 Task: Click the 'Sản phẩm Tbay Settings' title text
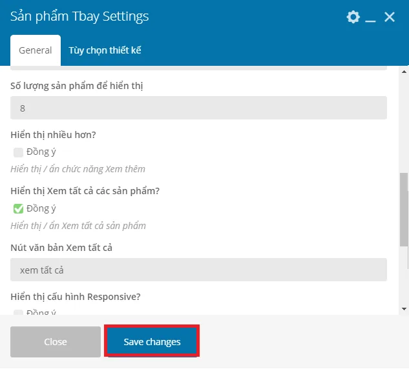79,17
